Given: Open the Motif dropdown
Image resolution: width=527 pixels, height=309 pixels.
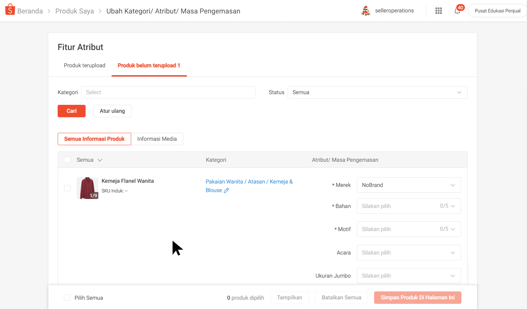Looking at the screenshot, I should 409,229.
